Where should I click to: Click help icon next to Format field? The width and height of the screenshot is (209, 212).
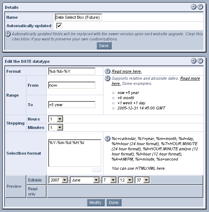[x=107, y=71]
